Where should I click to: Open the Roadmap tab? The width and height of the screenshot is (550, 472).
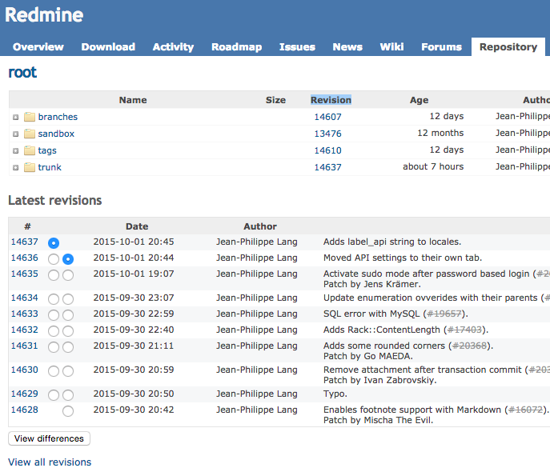(236, 47)
